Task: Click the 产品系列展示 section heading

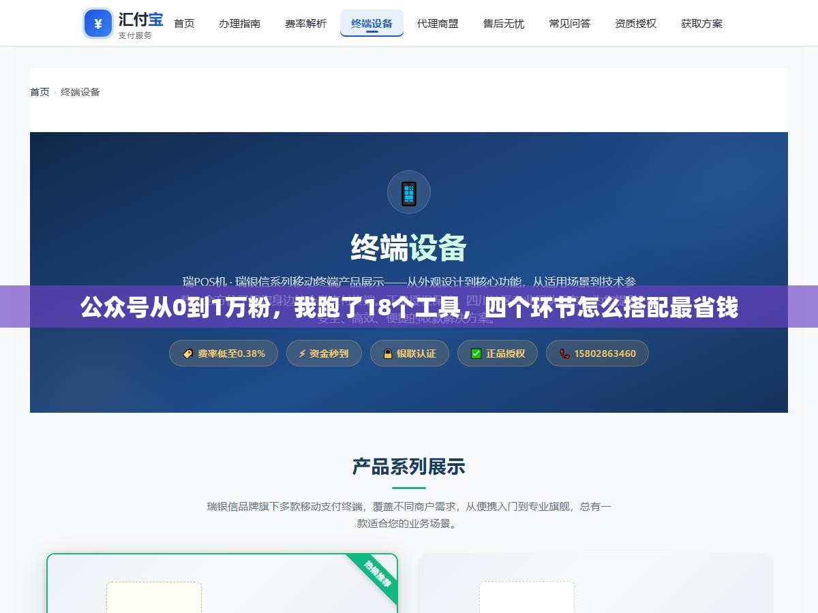Action: point(409,467)
